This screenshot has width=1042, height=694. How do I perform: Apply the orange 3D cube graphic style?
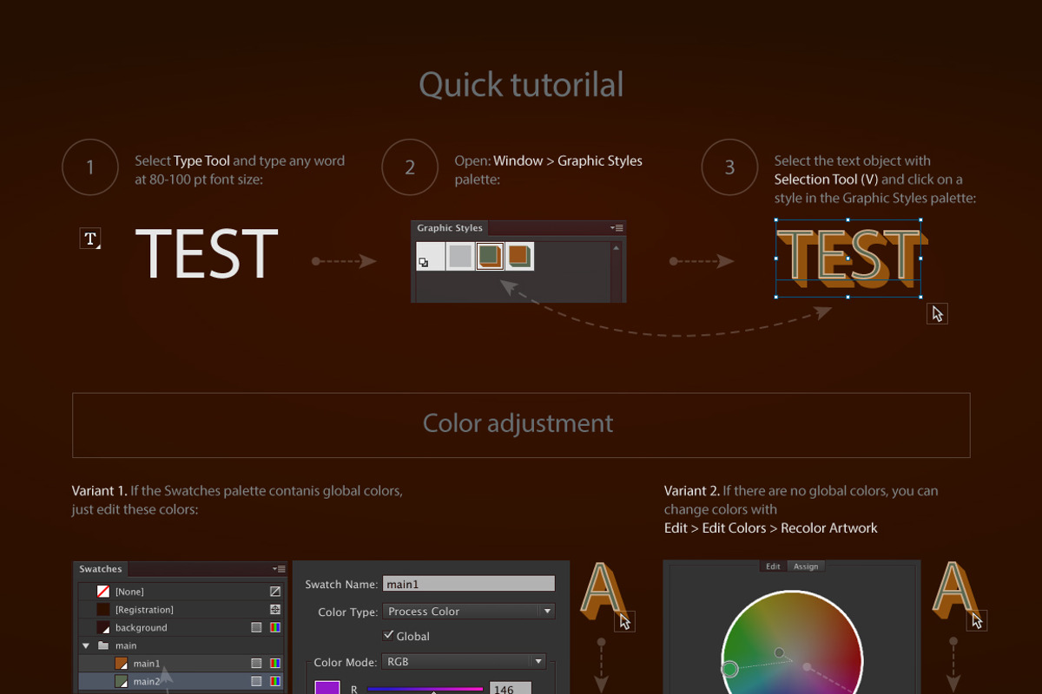(519, 257)
